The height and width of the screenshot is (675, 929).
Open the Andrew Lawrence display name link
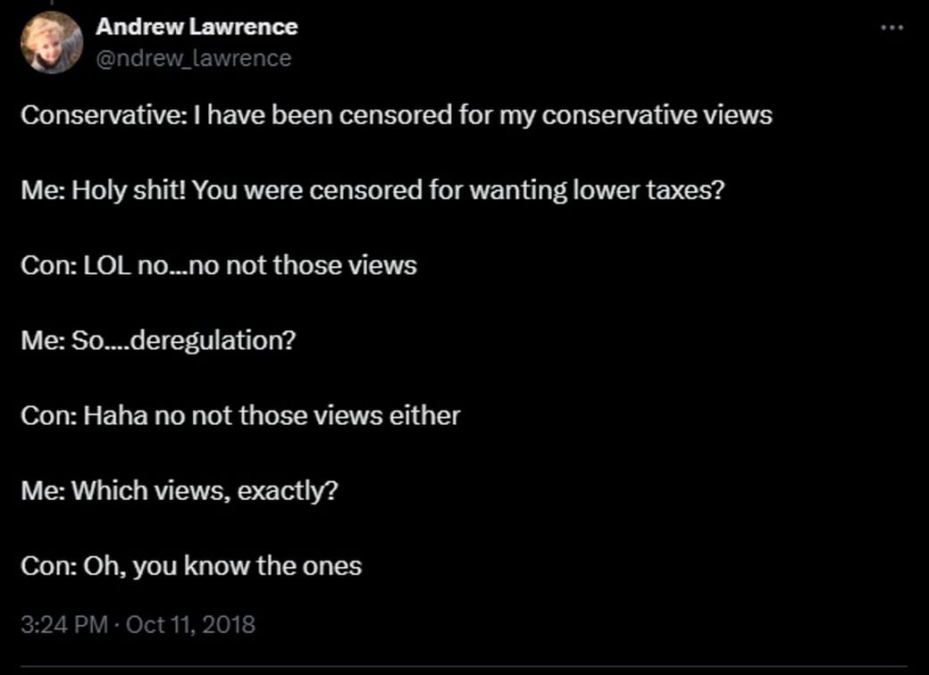pyautogui.click(x=197, y=27)
